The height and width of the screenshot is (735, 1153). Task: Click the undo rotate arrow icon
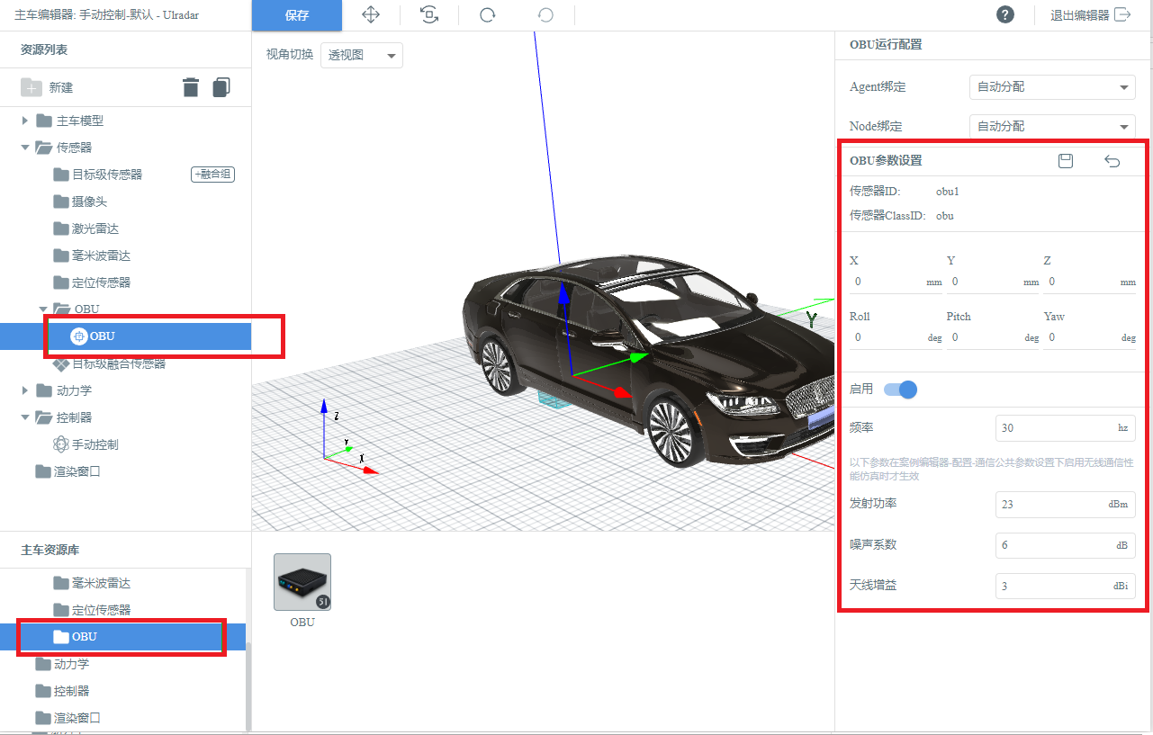[545, 14]
